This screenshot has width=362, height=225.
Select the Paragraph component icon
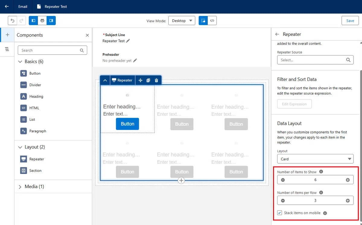[x=24, y=131]
